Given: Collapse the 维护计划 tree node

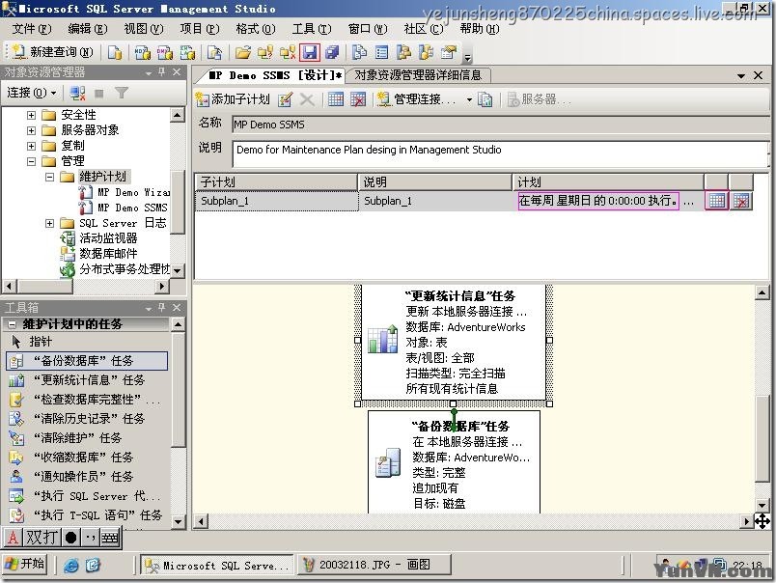Looking at the screenshot, I should (49, 177).
